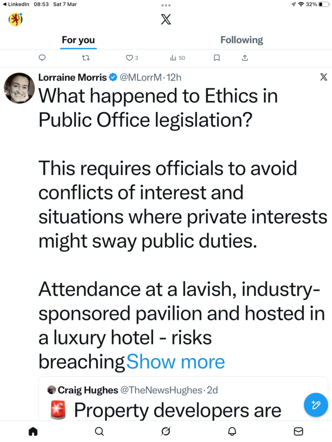The image size is (332, 442).
Task: Open the Notifications bell
Action: coord(232,431)
